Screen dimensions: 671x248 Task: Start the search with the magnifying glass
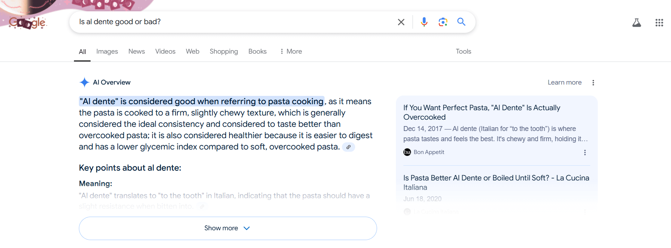click(x=461, y=22)
